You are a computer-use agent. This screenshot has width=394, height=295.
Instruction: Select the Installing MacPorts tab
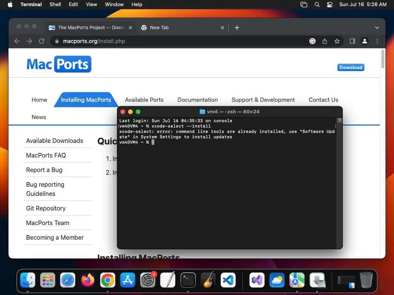tap(86, 100)
